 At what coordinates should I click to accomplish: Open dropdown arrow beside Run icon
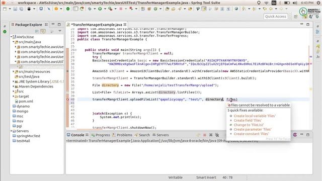click(x=105, y=9)
